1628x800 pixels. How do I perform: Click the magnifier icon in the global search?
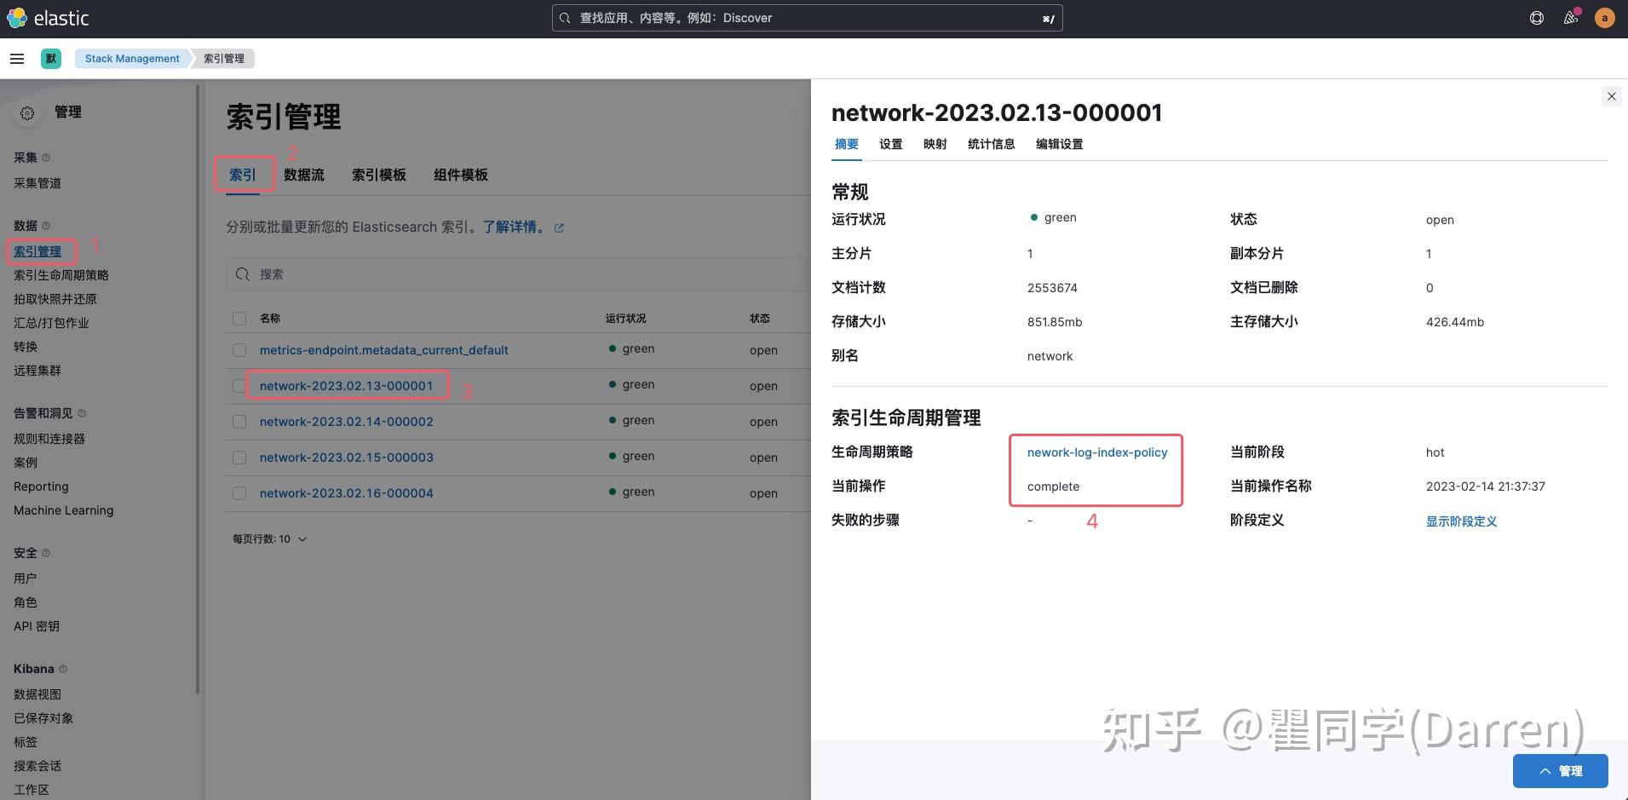(565, 17)
